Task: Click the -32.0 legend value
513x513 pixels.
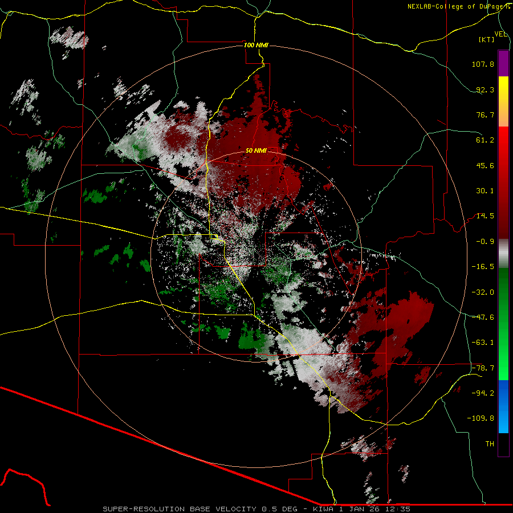Action: [x=483, y=292]
